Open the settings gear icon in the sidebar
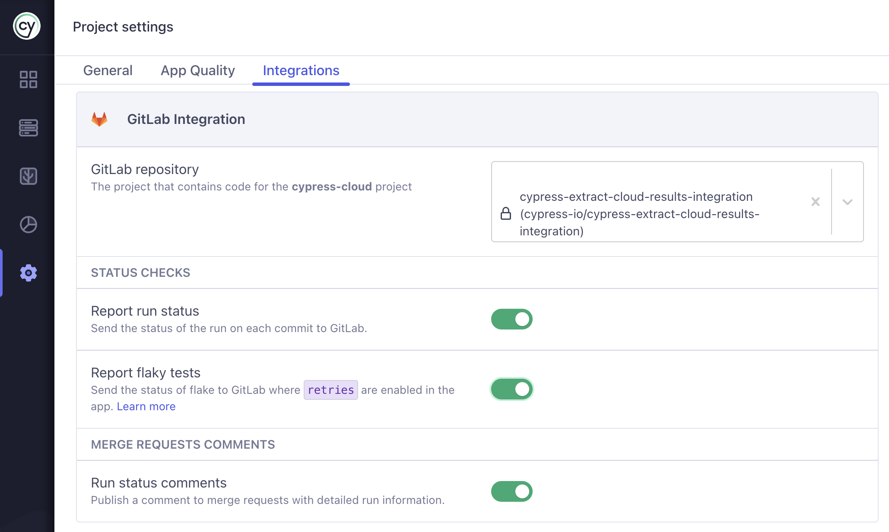The width and height of the screenshot is (889, 532). click(29, 273)
